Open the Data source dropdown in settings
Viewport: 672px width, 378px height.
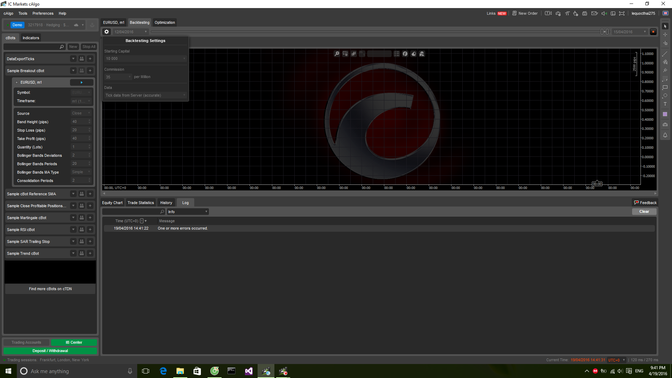pyautogui.click(x=145, y=95)
